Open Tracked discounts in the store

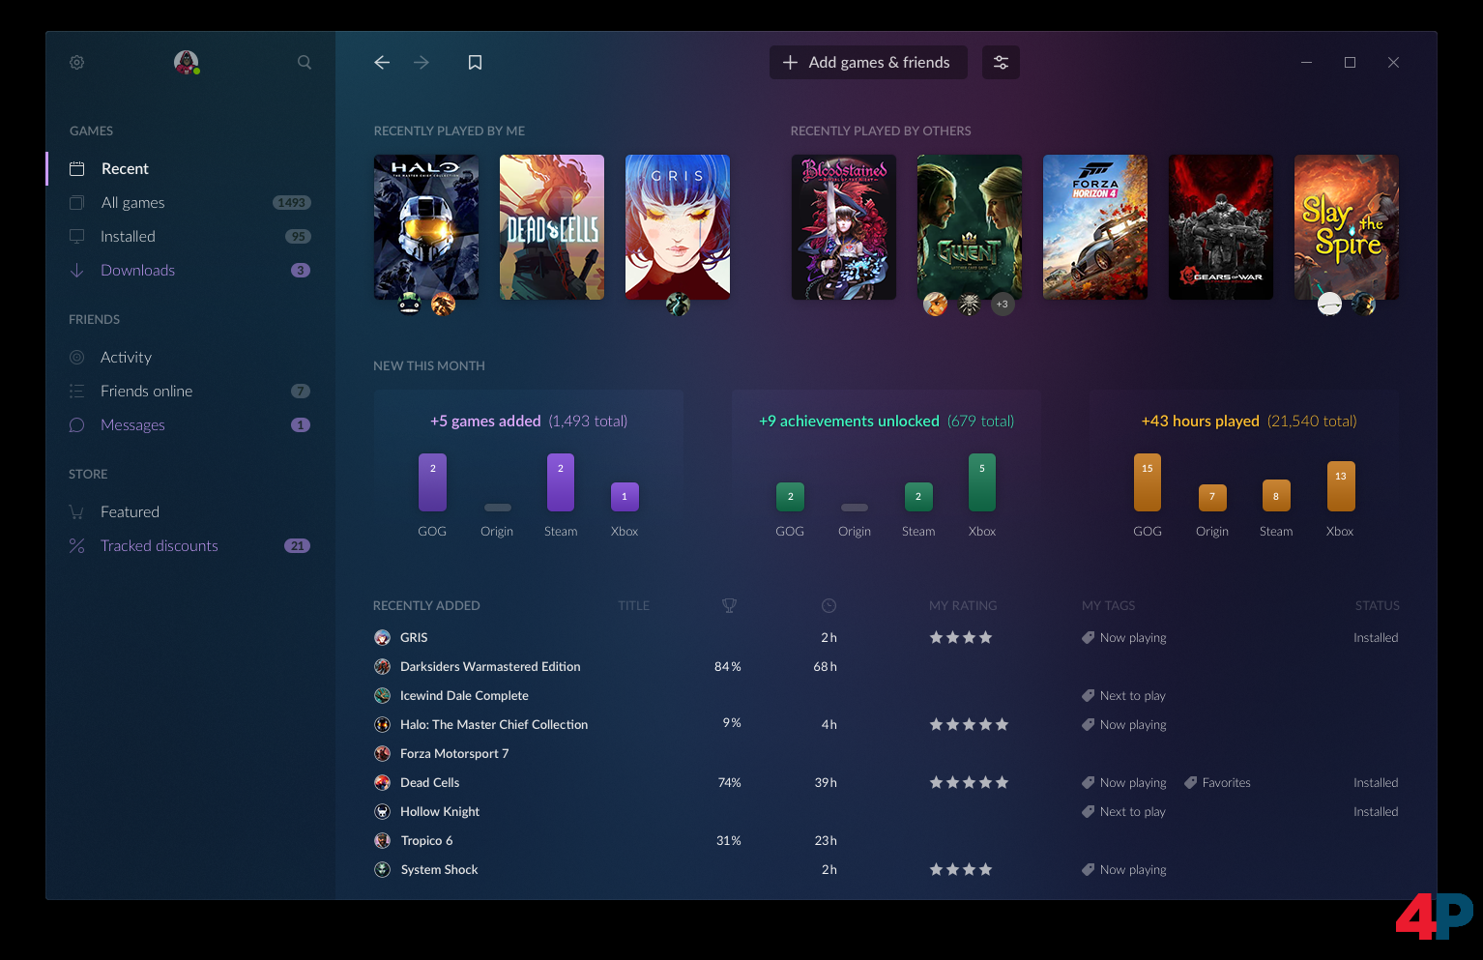pos(159,546)
